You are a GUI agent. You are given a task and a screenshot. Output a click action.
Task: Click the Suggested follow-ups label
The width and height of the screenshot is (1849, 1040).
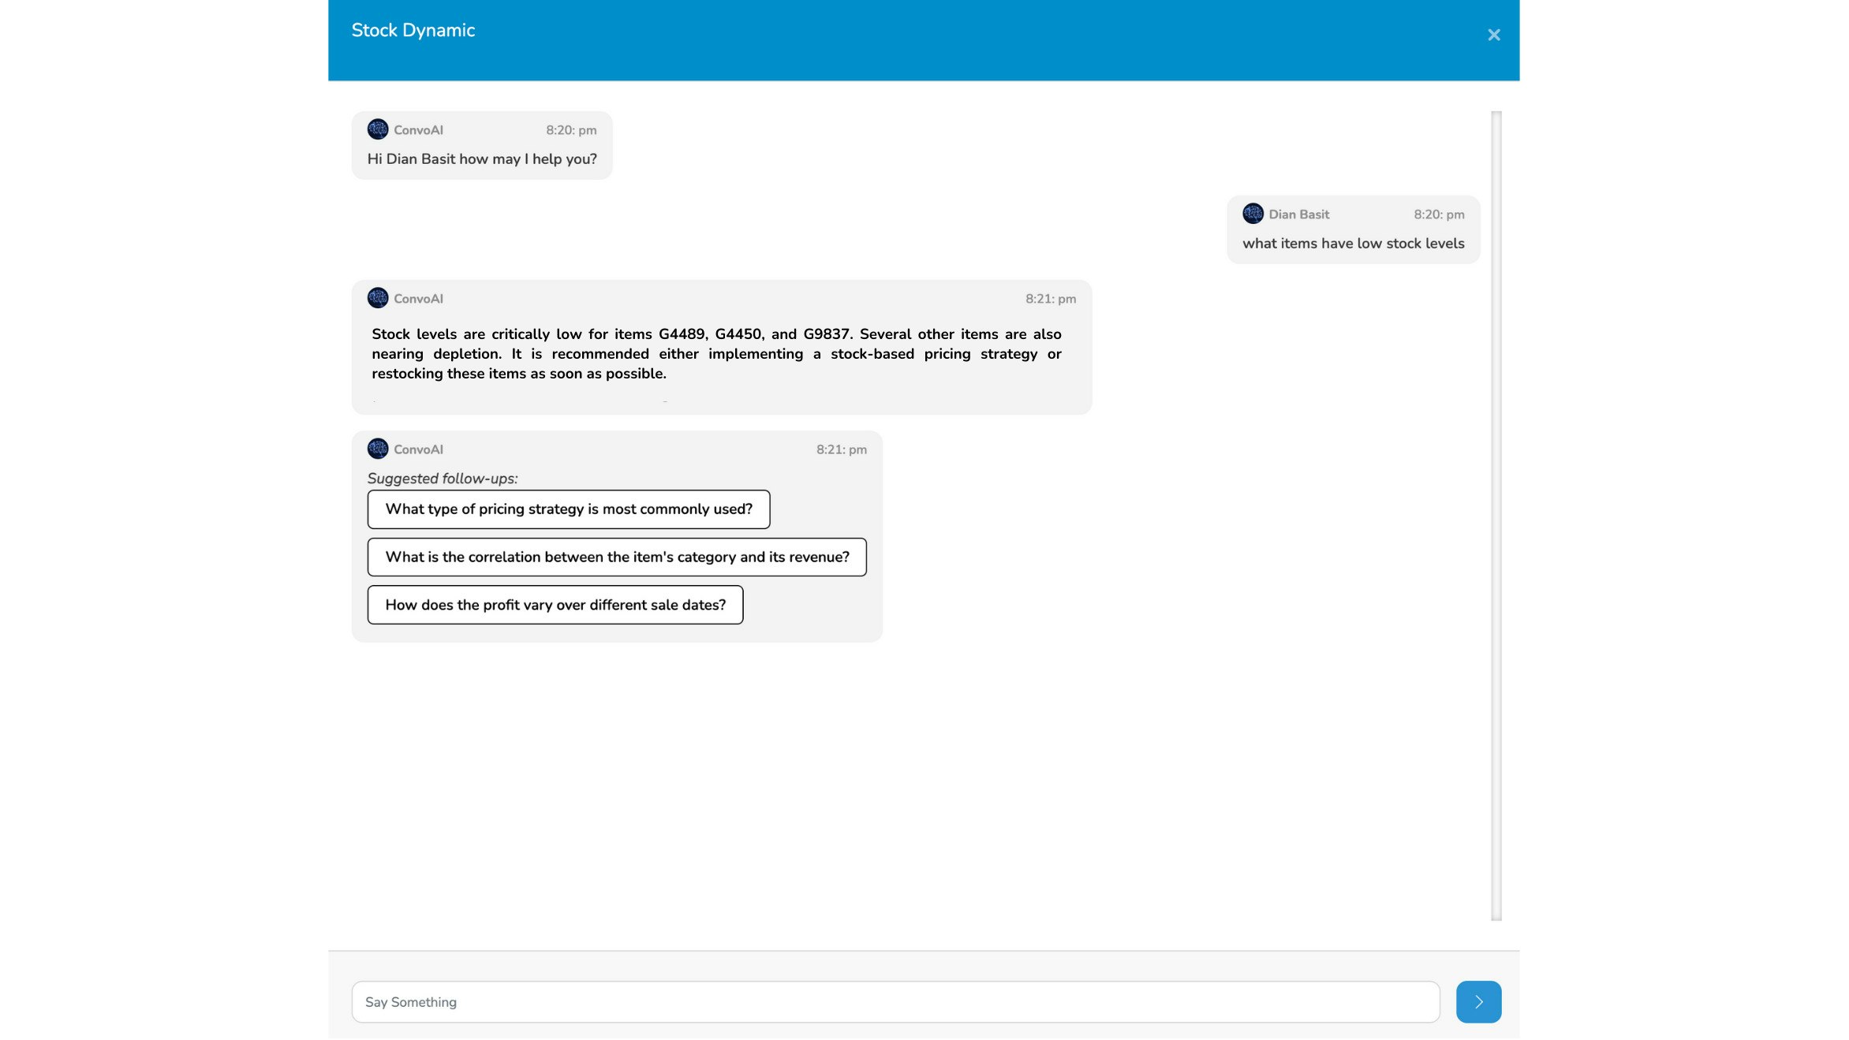[x=442, y=479]
